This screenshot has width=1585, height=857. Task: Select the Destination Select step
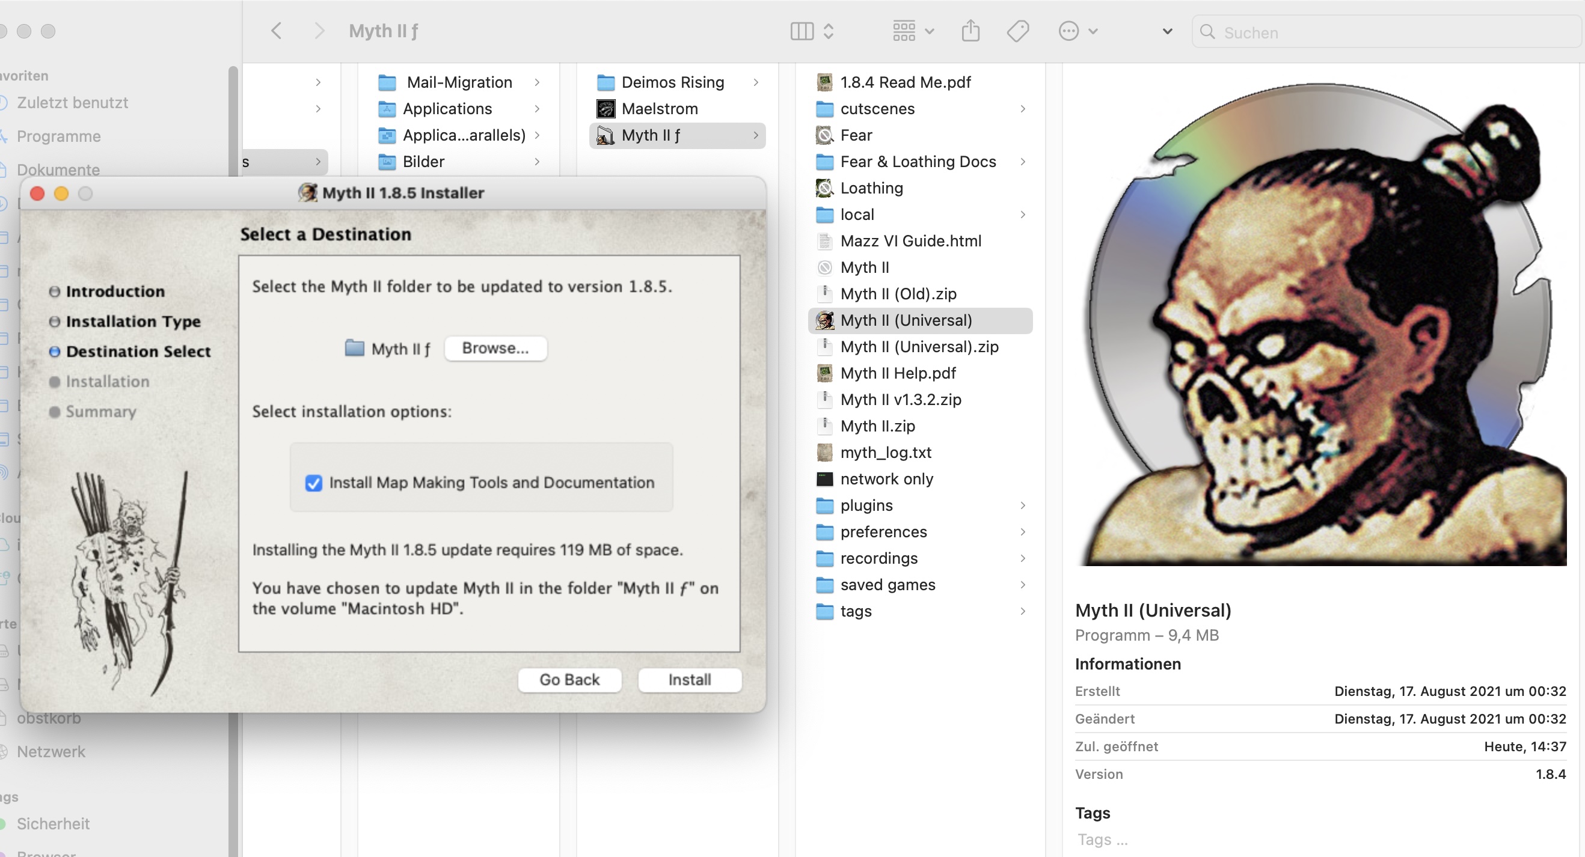(138, 352)
